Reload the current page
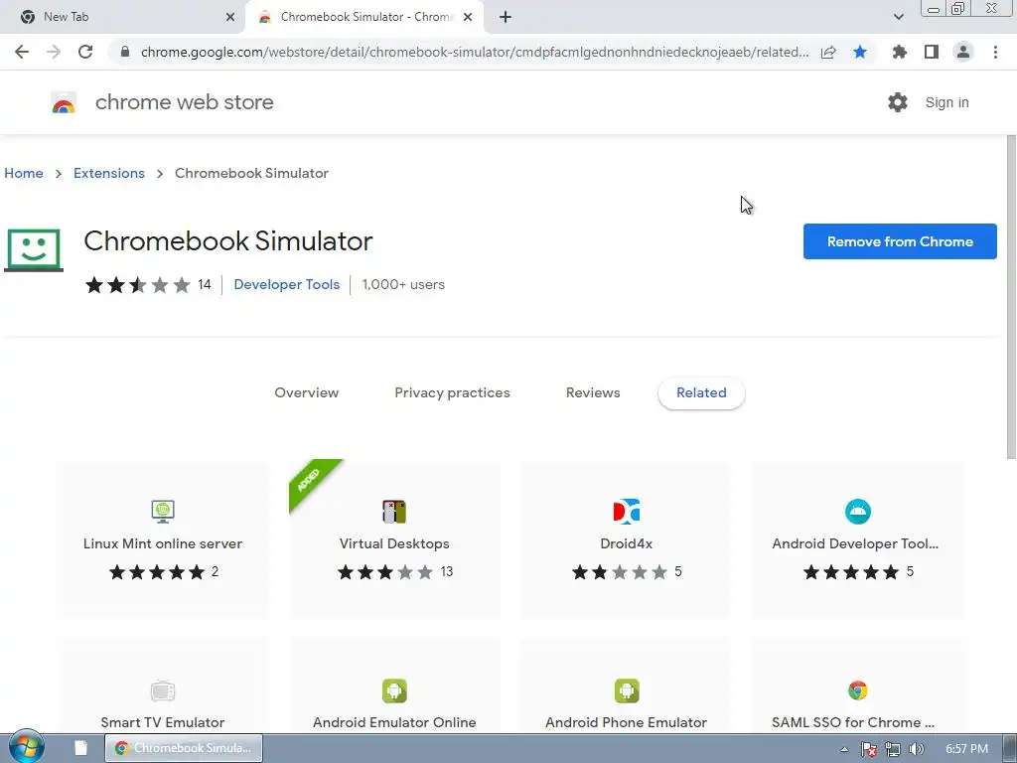Screen dimensions: 1017x763 (x=85, y=52)
